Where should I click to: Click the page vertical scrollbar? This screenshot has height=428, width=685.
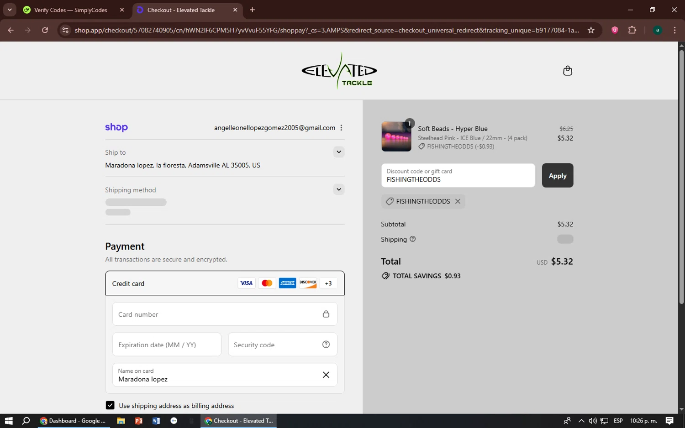681,178
